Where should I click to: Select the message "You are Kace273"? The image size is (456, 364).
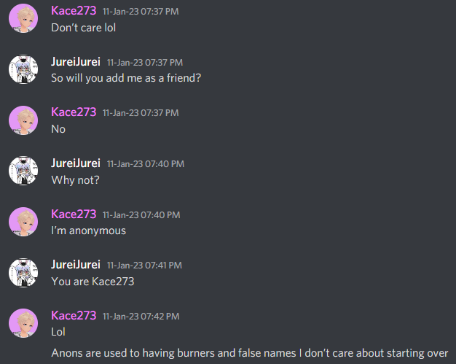(x=93, y=282)
